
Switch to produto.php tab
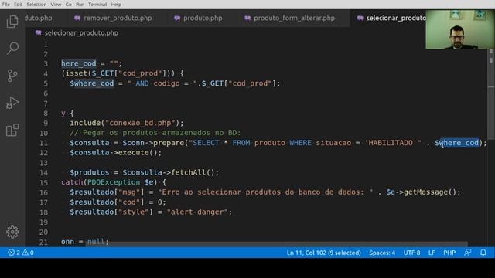point(203,18)
